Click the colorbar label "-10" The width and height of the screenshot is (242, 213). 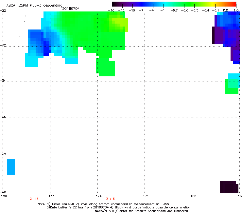point(132,10)
